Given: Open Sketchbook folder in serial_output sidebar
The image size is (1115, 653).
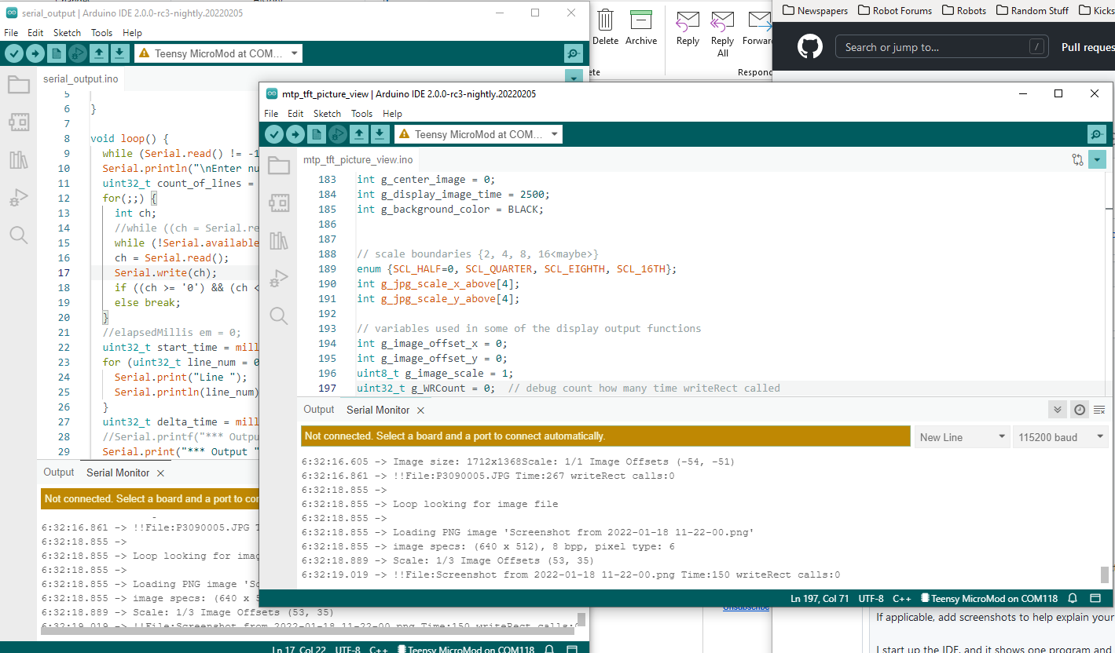Looking at the screenshot, I should point(19,84).
